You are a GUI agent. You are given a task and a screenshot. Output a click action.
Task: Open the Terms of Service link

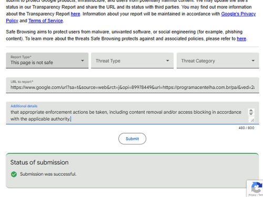pyautogui.click(x=46, y=20)
